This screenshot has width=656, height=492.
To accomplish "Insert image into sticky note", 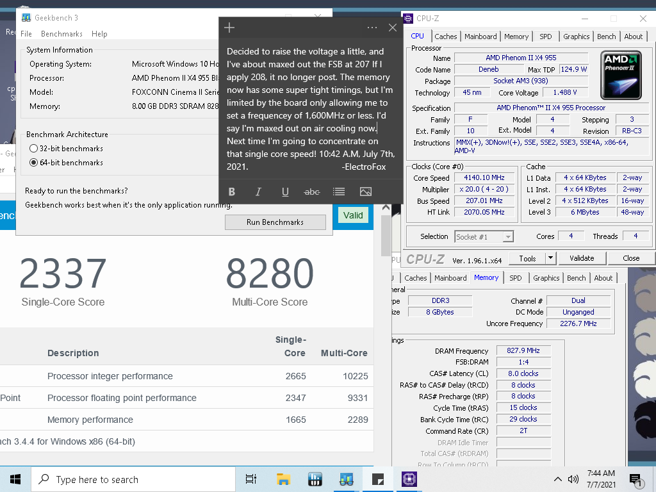I will pyautogui.click(x=366, y=192).
